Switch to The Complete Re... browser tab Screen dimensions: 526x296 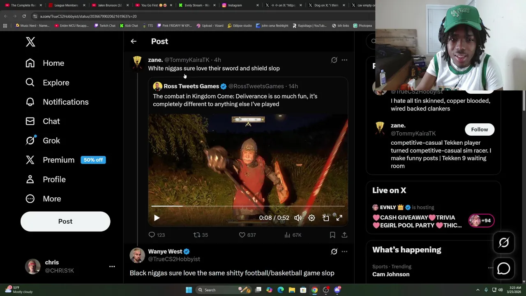[x=23, y=5]
